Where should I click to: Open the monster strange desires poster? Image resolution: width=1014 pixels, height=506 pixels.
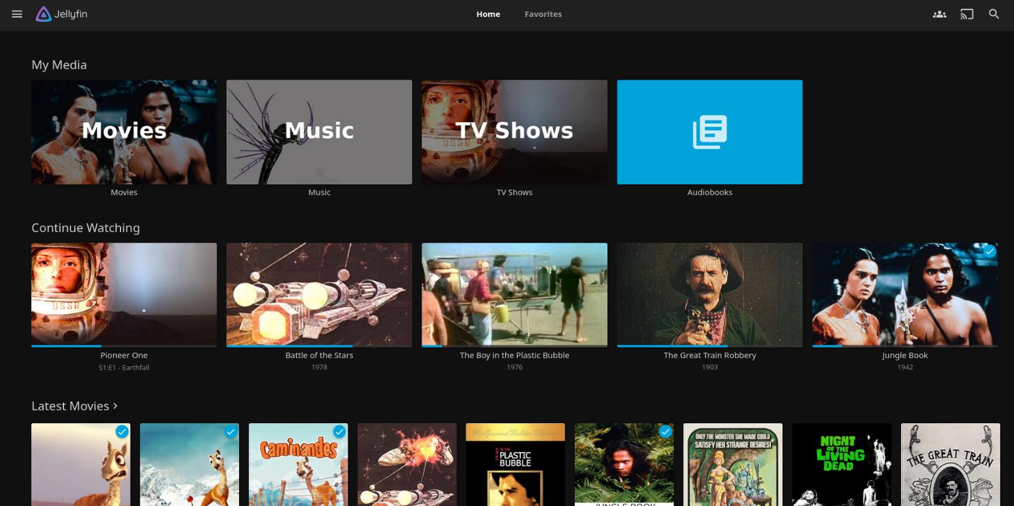(733, 465)
